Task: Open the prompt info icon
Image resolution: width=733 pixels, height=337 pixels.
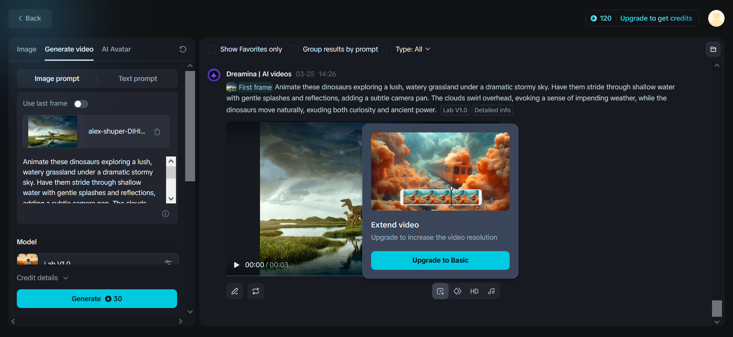Action: point(166,214)
